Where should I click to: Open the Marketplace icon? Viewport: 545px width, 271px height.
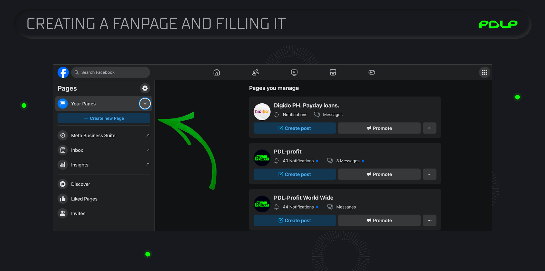(333, 72)
